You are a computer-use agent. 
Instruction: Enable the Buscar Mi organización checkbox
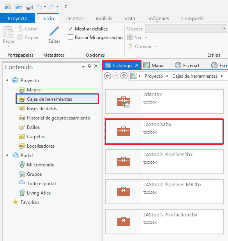click(71, 37)
